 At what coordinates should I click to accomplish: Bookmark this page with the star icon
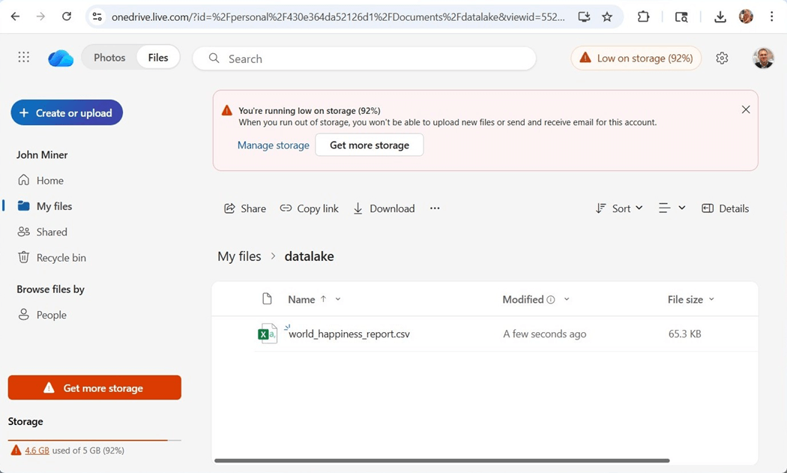pyautogui.click(x=607, y=16)
